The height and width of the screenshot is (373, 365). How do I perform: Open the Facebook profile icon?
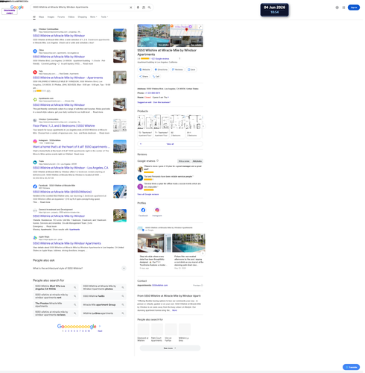[x=143, y=210]
